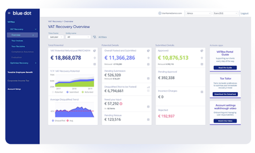The width and height of the screenshot is (255, 153).
Task: Click the user profile avatar icon
Action: pyautogui.click(x=160, y=13)
